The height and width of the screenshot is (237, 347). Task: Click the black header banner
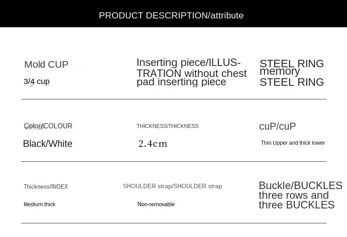173,14
